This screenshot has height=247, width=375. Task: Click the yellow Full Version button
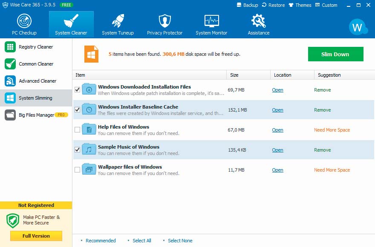[36, 236]
